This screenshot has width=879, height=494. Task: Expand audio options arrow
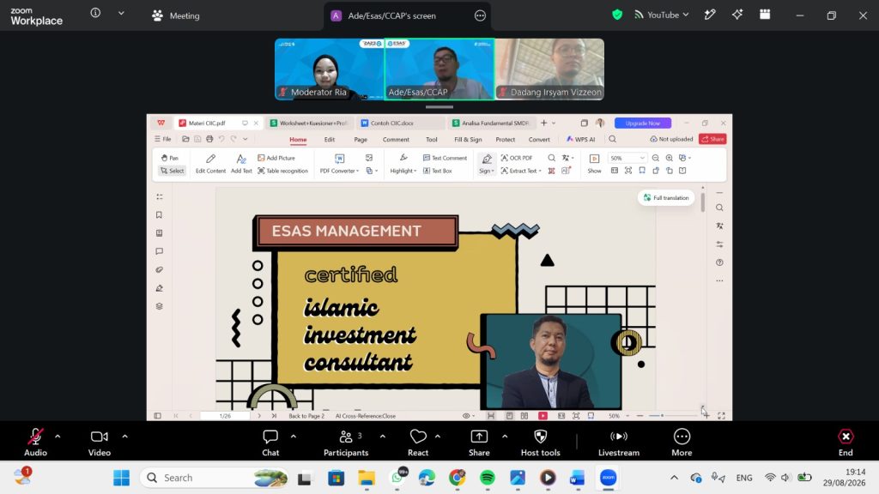[x=58, y=437]
